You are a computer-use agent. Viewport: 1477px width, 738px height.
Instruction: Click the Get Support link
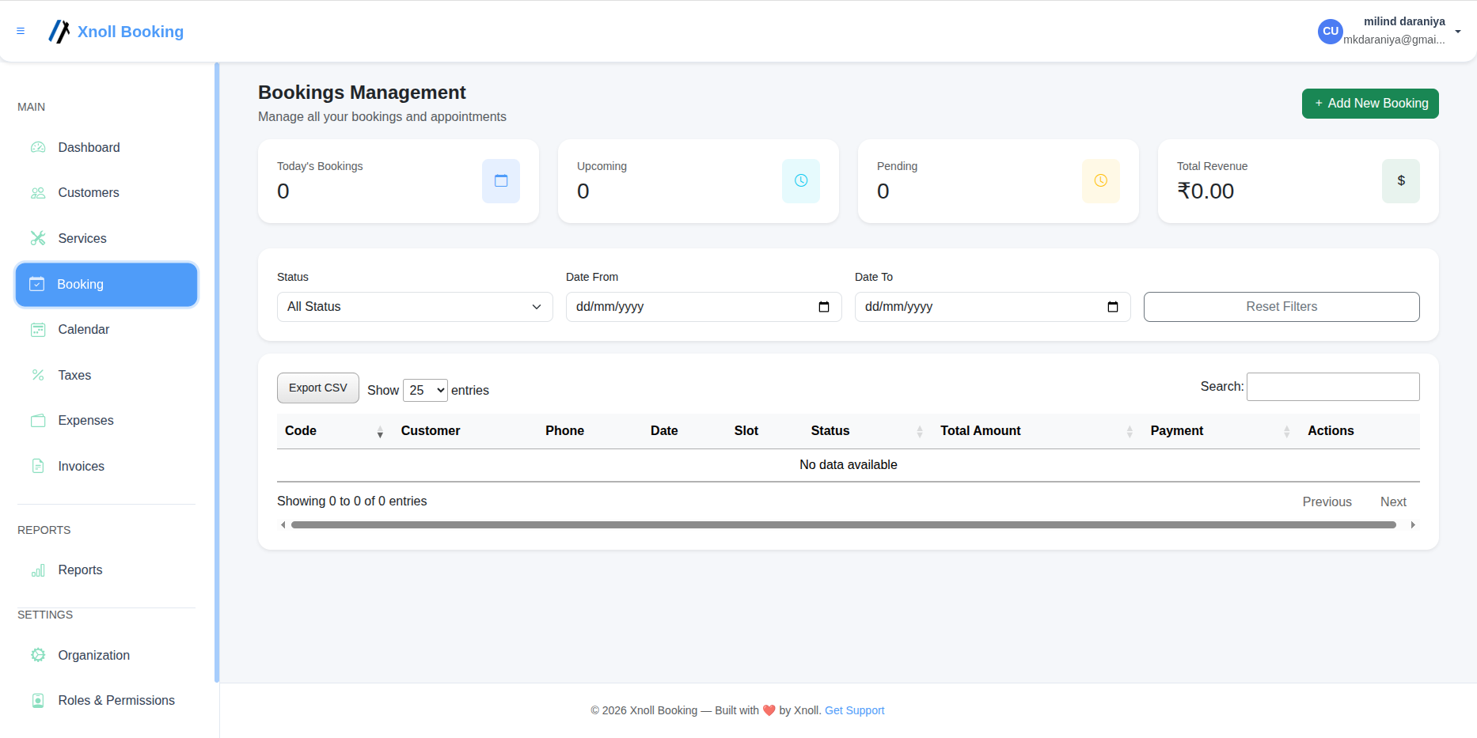pyautogui.click(x=854, y=710)
